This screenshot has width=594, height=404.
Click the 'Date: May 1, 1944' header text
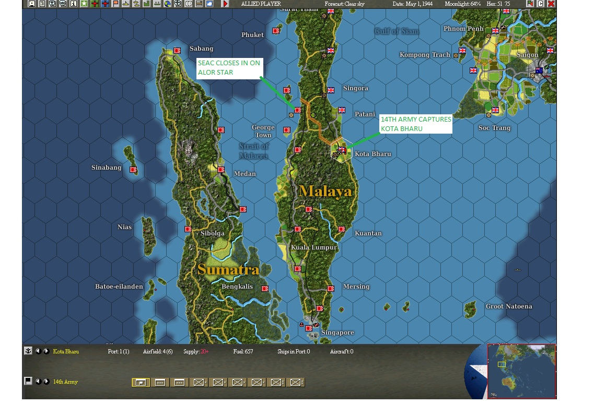click(x=413, y=4)
